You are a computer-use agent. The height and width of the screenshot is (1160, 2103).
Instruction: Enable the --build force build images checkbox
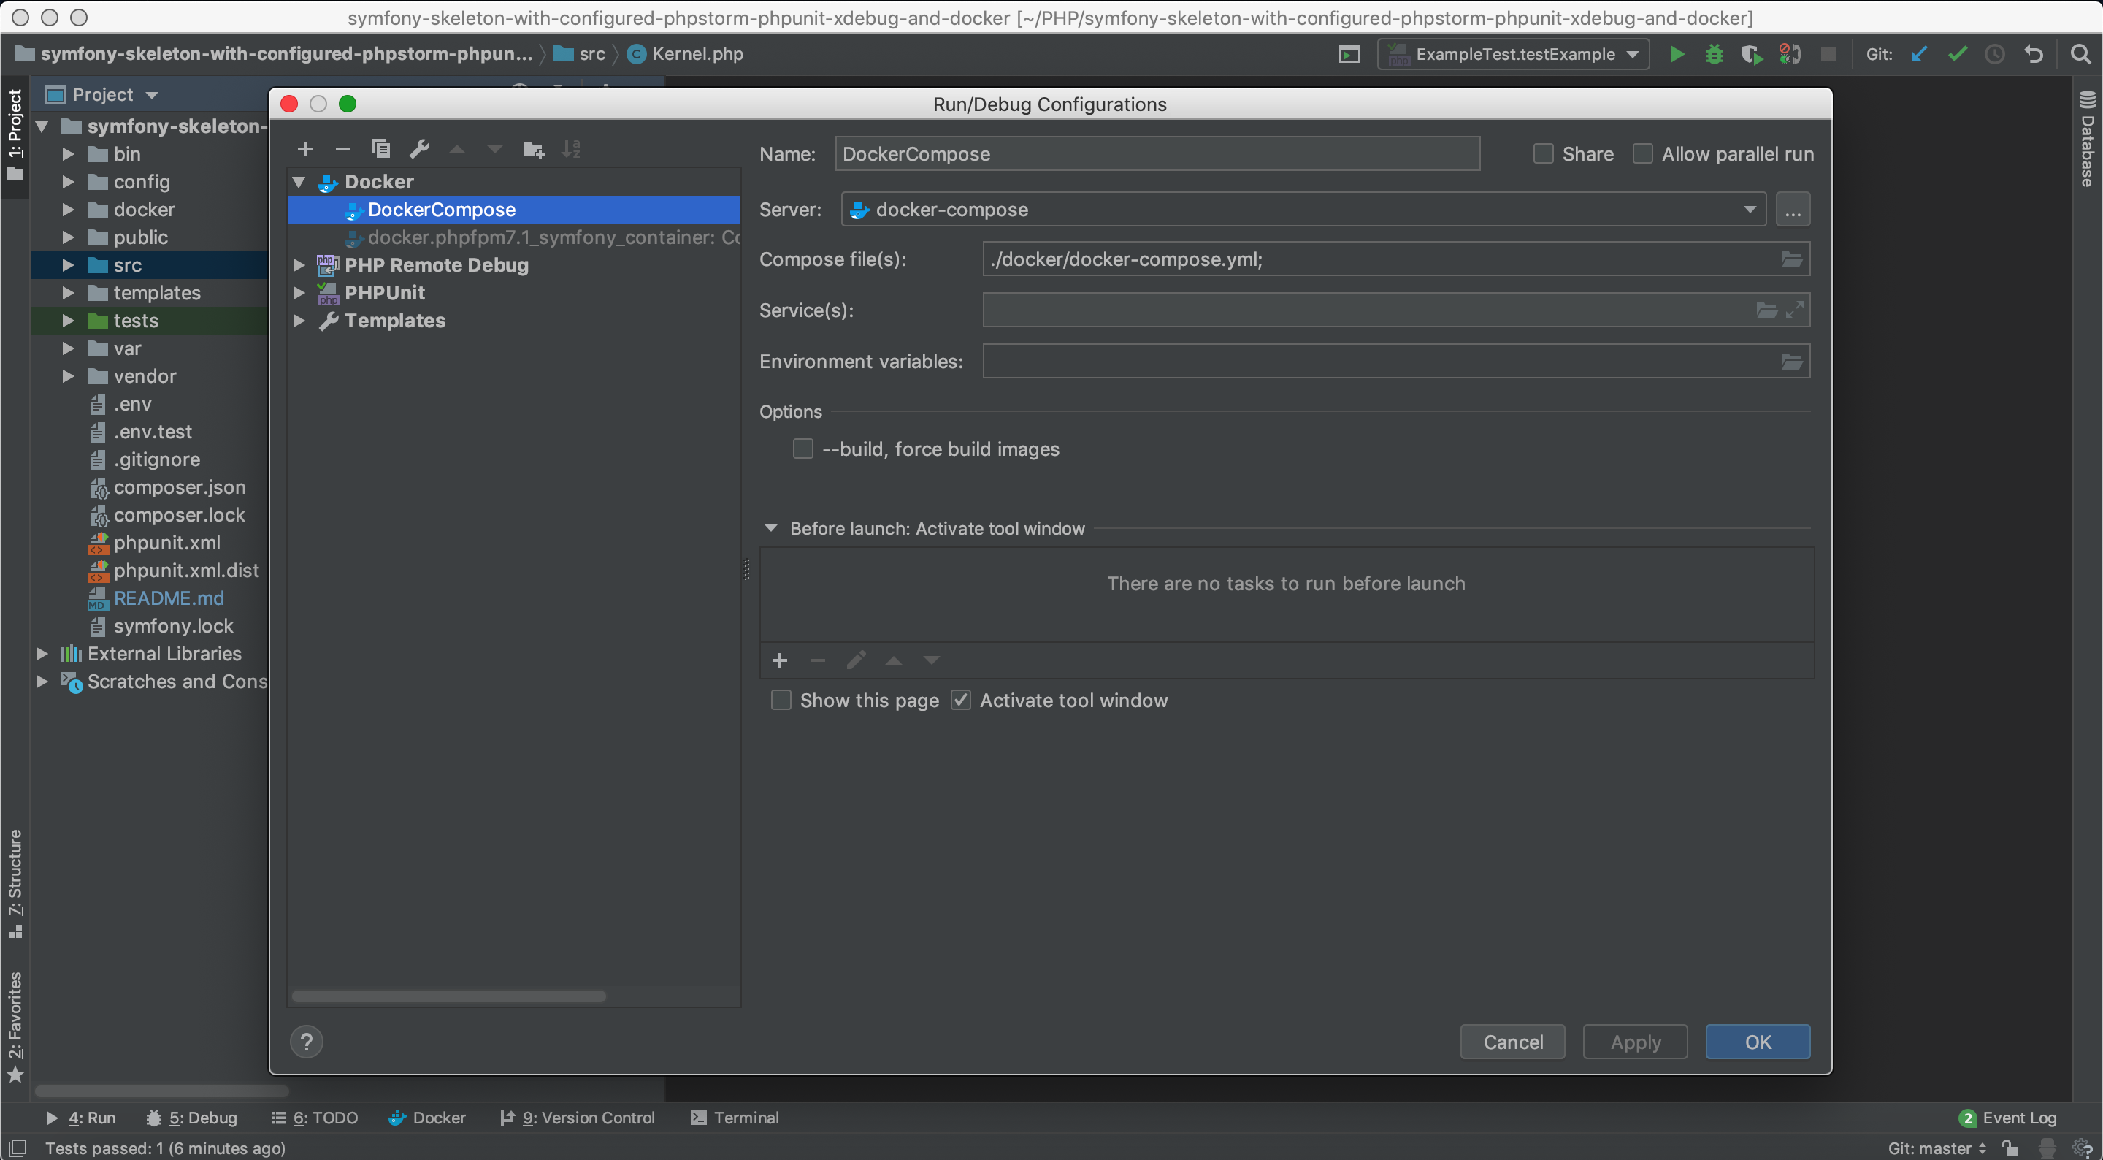pyautogui.click(x=802, y=449)
